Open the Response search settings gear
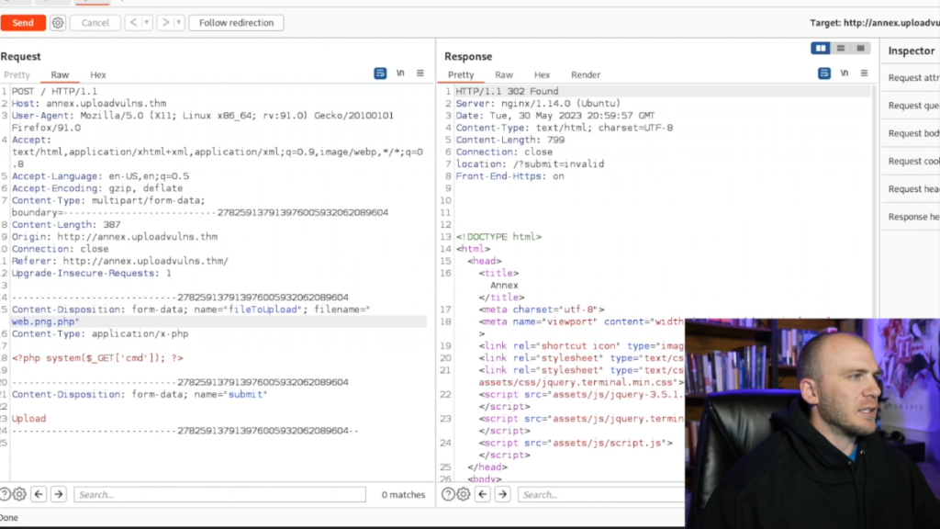The width and height of the screenshot is (940, 529). pos(464,494)
